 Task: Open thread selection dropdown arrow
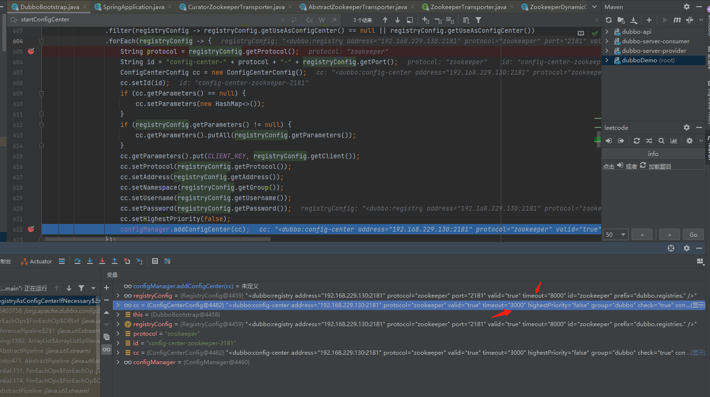[x=93, y=288]
